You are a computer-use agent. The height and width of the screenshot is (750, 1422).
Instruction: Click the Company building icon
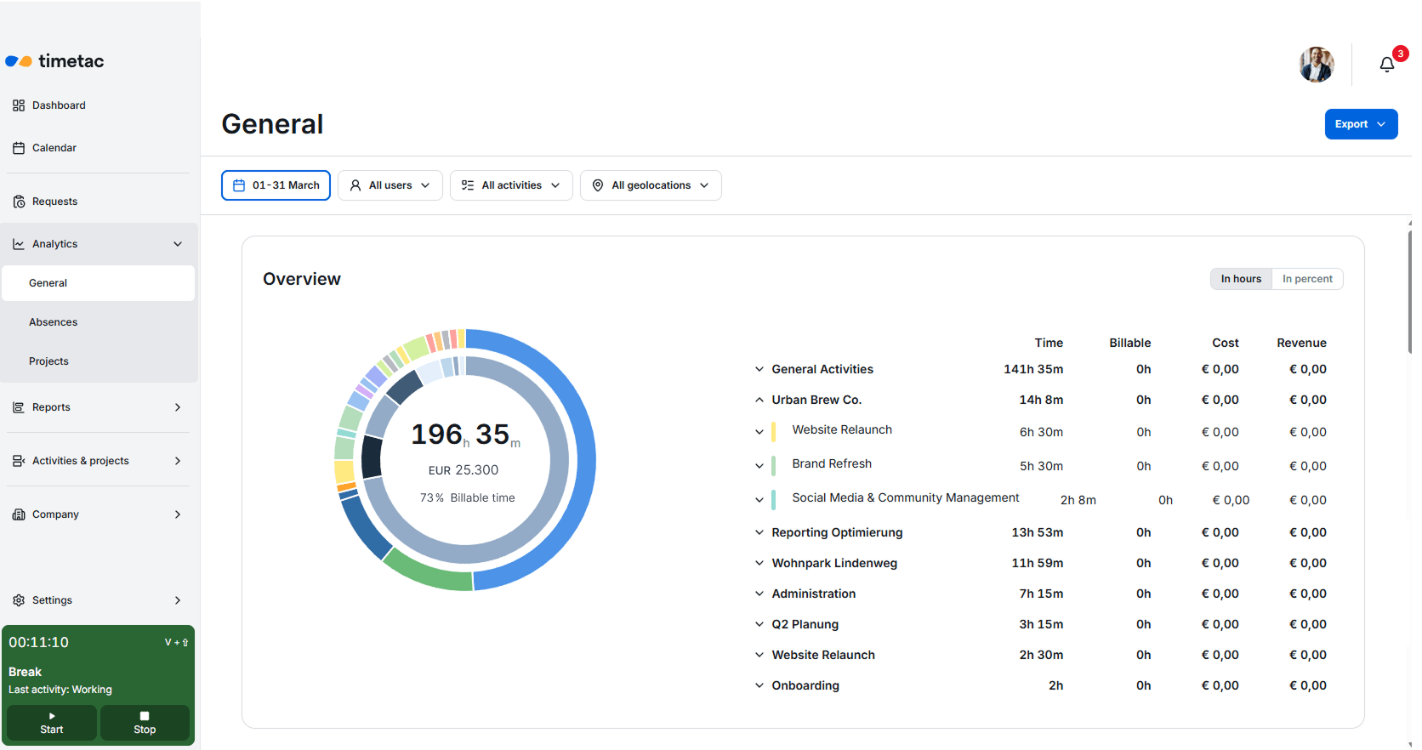coord(19,514)
